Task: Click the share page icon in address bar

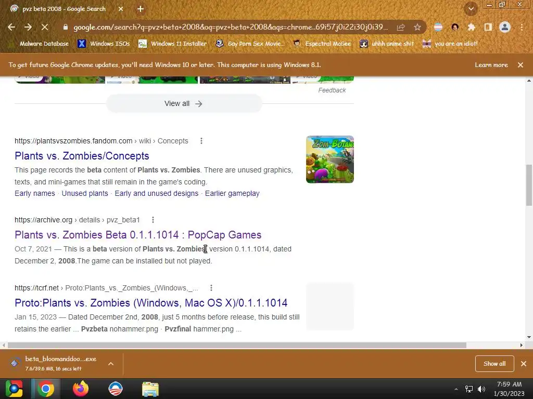Action: [x=401, y=27]
